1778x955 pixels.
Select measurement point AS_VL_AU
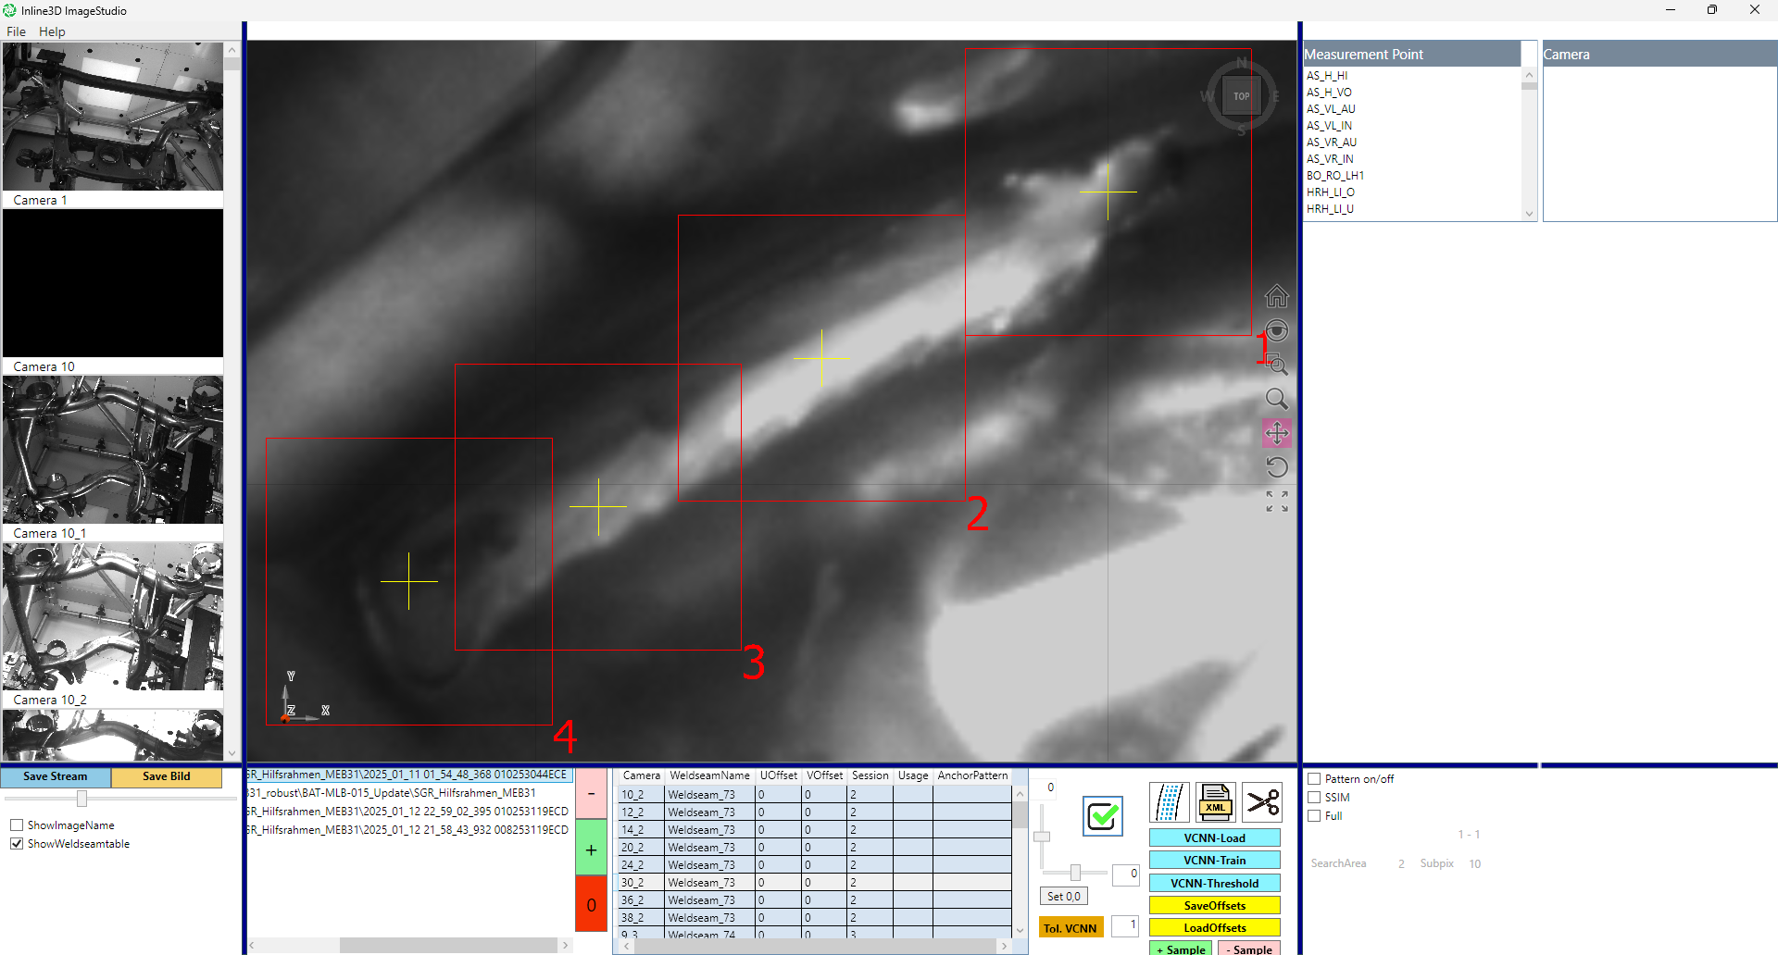[x=1331, y=109]
